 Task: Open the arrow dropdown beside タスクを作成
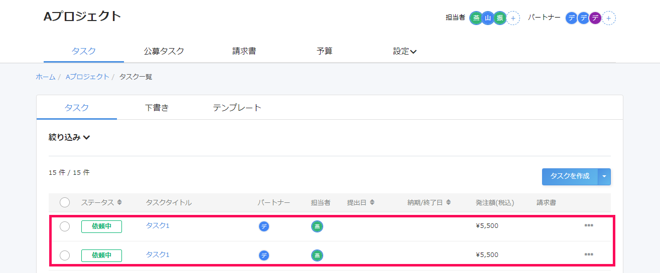(604, 176)
